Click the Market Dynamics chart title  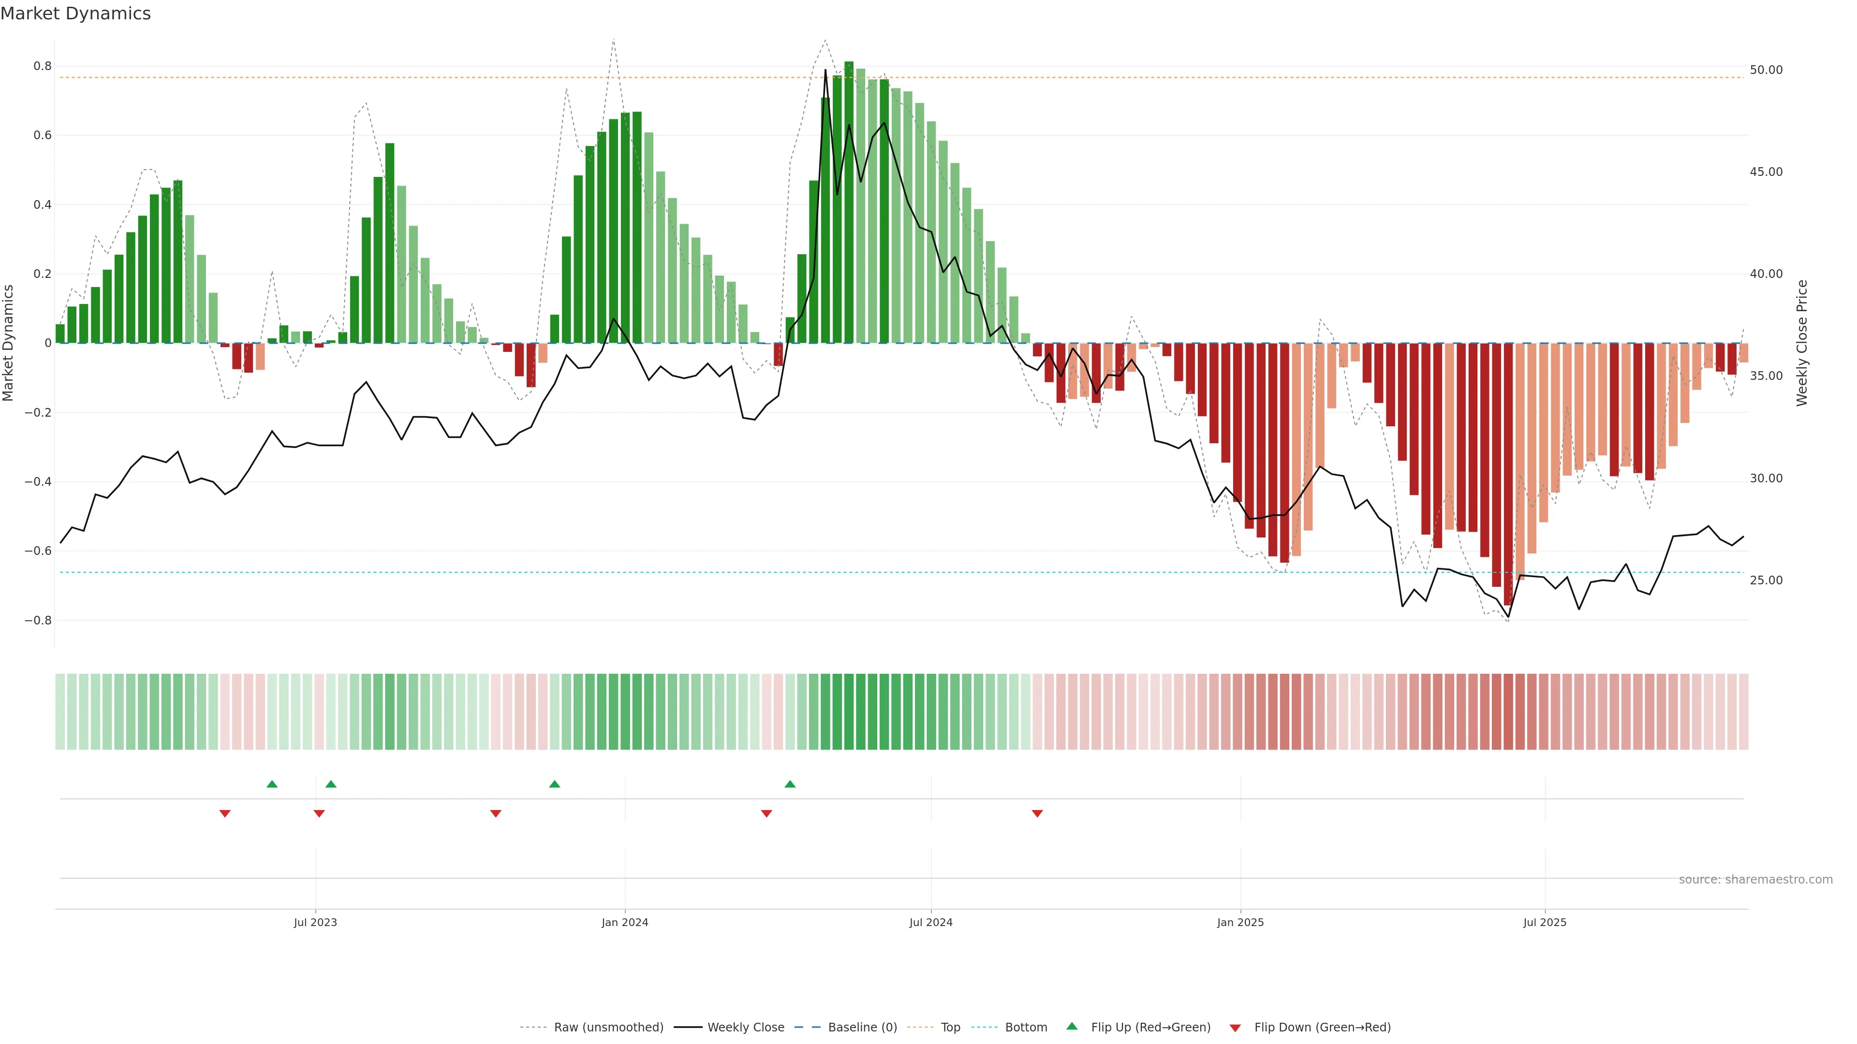[76, 14]
